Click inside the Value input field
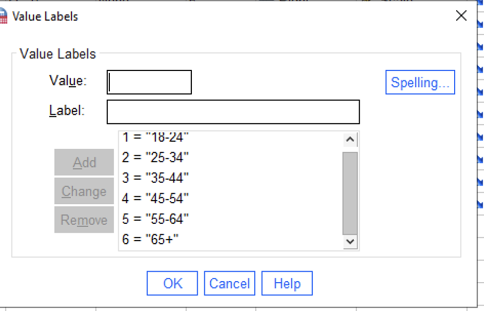The height and width of the screenshot is (311, 484). (x=149, y=82)
